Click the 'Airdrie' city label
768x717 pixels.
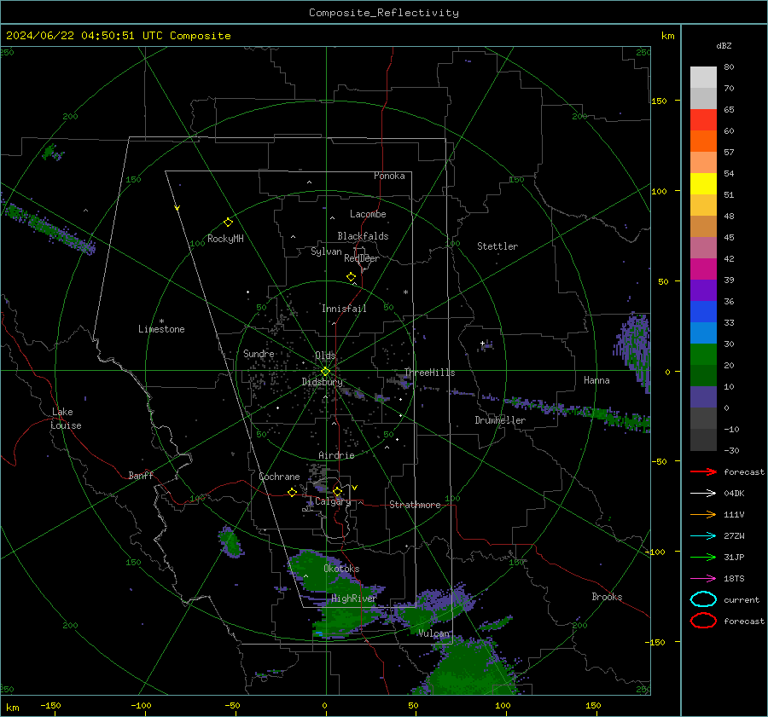click(x=336, y=455)
